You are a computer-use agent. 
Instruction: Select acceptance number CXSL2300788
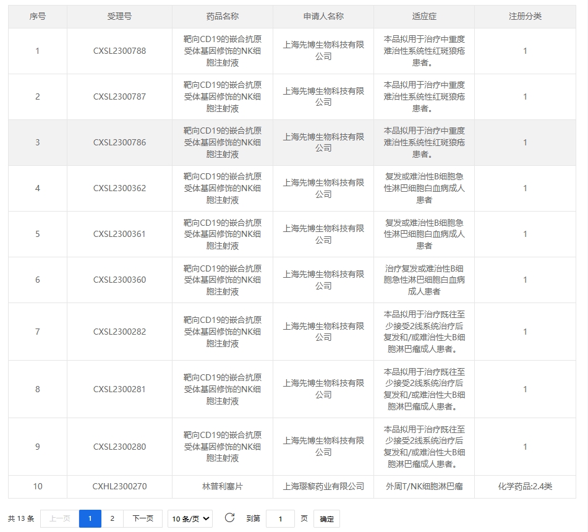(119, 51)
